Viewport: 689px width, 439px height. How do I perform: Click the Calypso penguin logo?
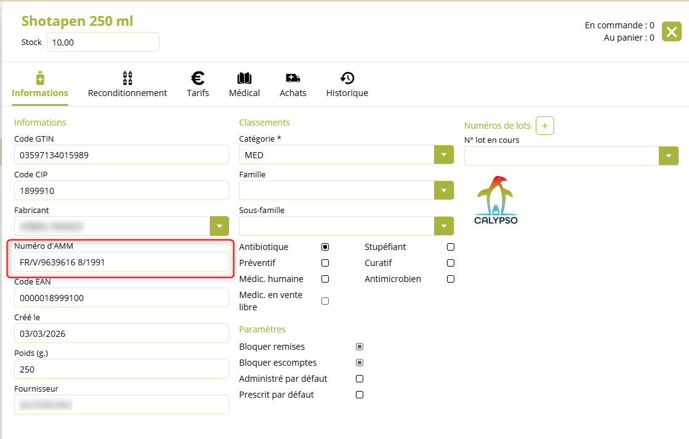click(496, 200)
